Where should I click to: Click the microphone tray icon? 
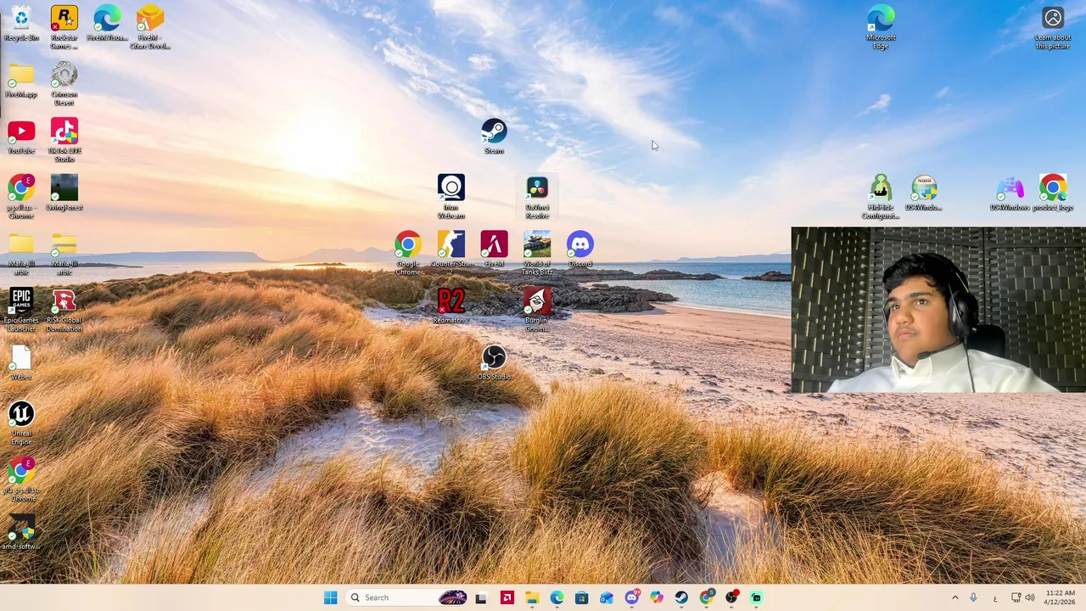pos(973,597)
